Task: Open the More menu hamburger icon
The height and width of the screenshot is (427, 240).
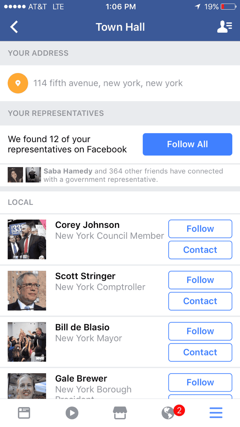Action: click(x=216, y=412)
